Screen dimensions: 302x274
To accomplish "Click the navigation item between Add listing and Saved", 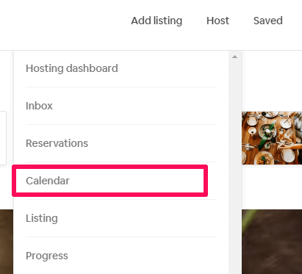I will coord(217,21).
